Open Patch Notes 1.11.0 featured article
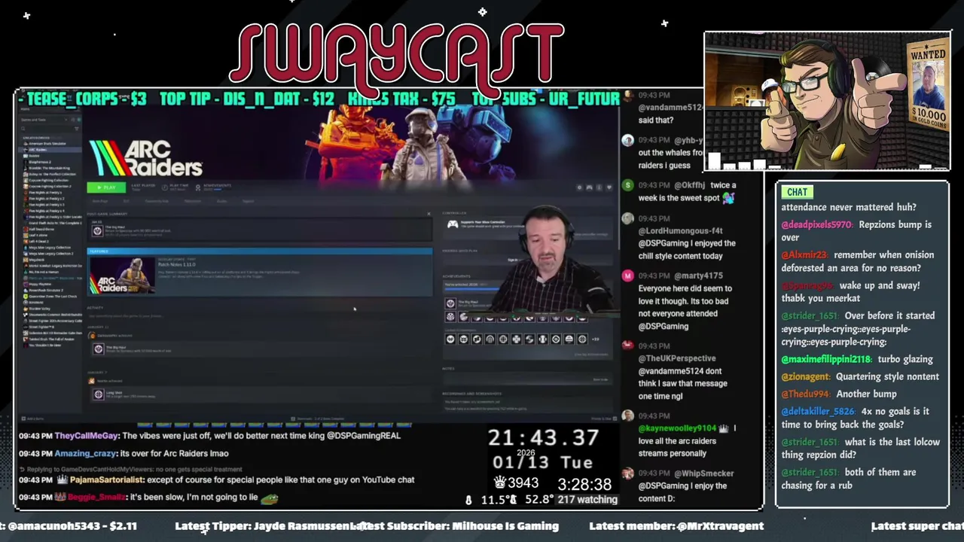The image size is (964, 542). [x=177, y=264]
